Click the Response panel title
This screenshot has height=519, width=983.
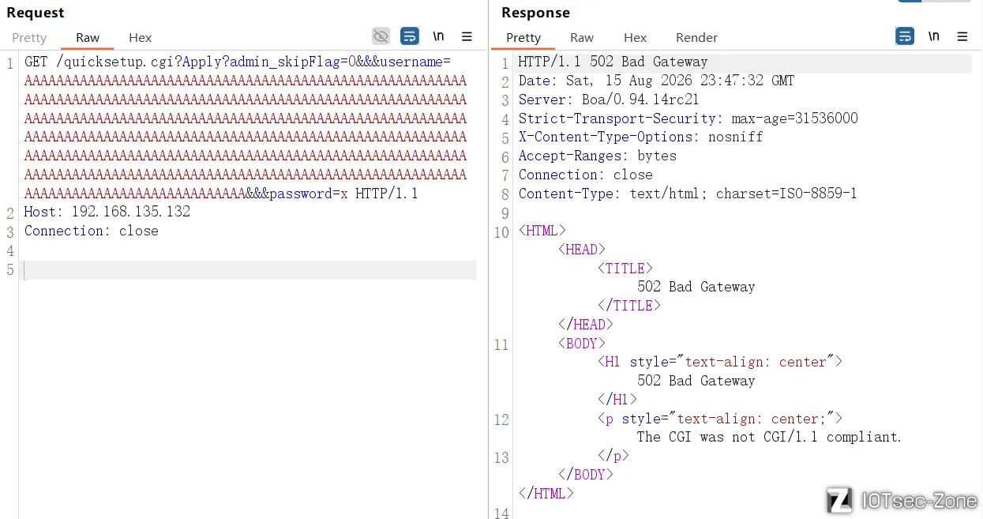535,13
